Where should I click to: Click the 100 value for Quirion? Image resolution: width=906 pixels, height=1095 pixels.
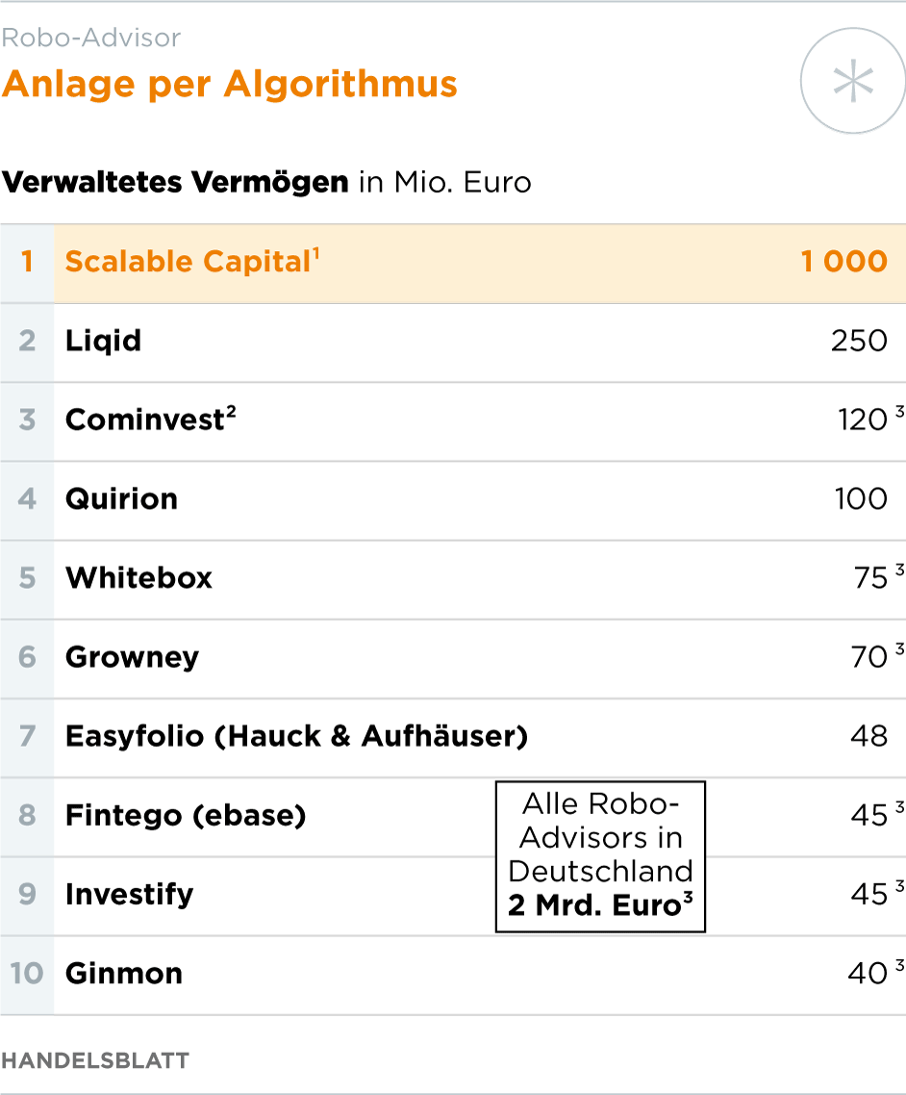[x=861, y=498]
